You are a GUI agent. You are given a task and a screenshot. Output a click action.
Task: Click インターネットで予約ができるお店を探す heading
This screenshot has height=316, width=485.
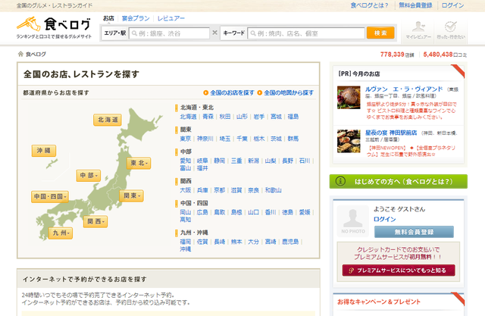click(84, 279)
